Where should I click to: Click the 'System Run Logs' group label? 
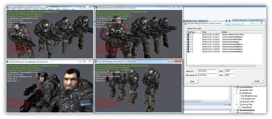click(195, 28)
